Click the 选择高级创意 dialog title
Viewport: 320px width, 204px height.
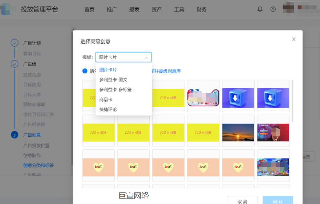coord(96,42)
